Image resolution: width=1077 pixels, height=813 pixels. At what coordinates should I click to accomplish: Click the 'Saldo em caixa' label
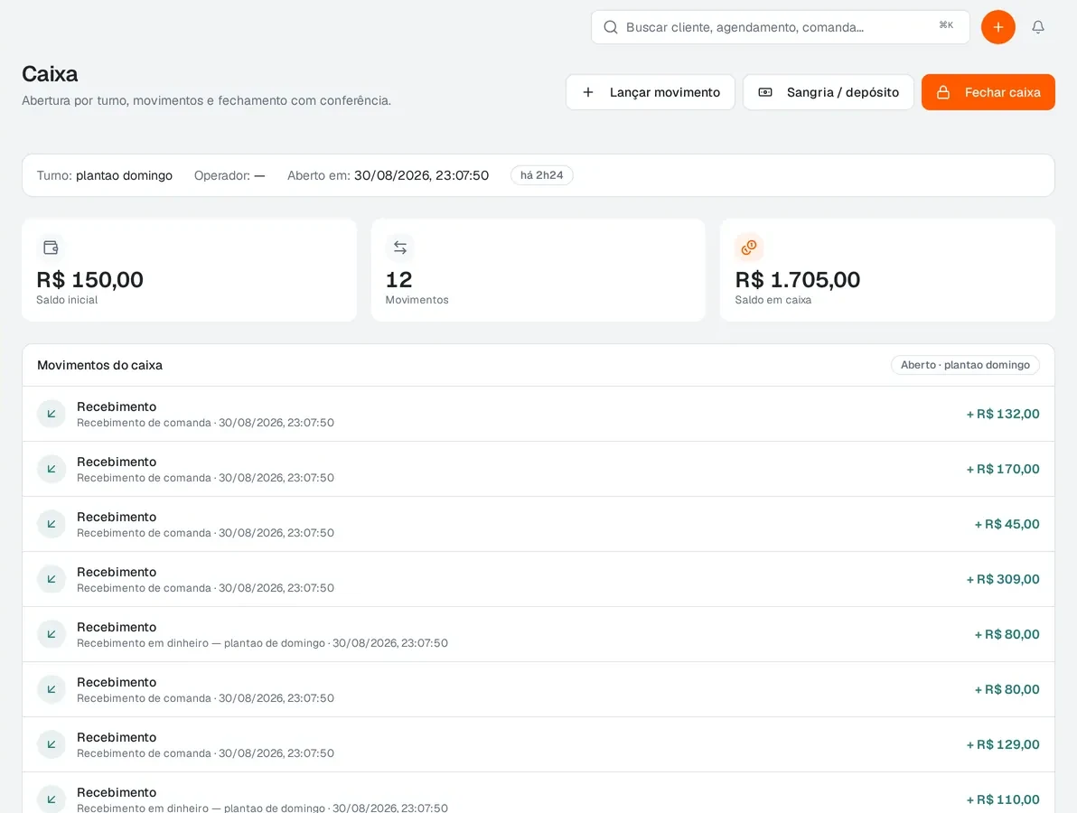click(773, 300)
